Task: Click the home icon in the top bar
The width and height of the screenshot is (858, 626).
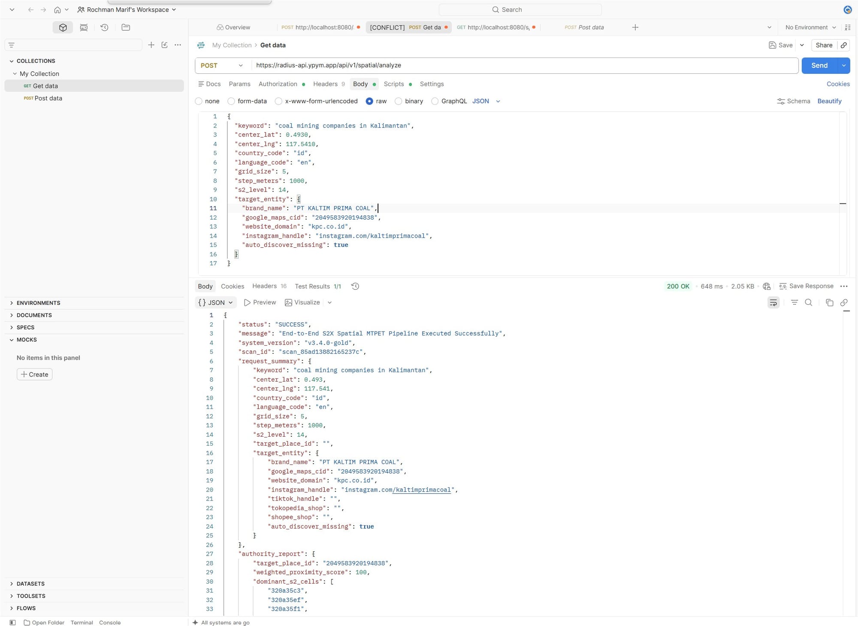Action: point(57,10)
